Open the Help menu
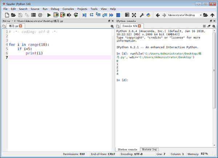Image resolution: width=218 pixels, height=158 pixels. click(x=113, y=9)
